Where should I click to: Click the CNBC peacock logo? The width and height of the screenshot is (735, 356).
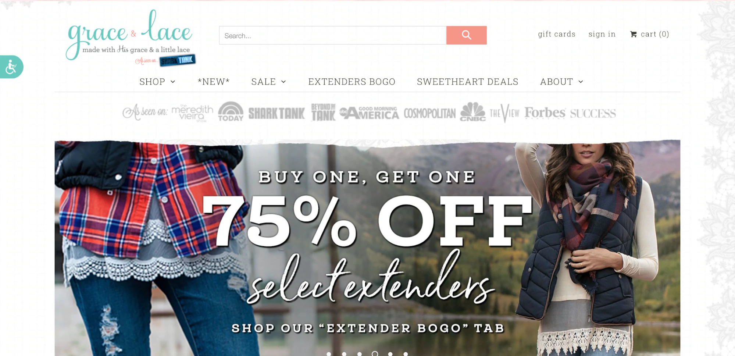tap(473, 111)
